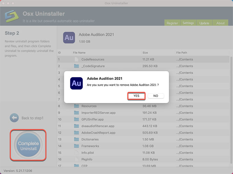Click the file list vertical scrollbar
Viewport: 233px width, 174px height.
point(231,111)
